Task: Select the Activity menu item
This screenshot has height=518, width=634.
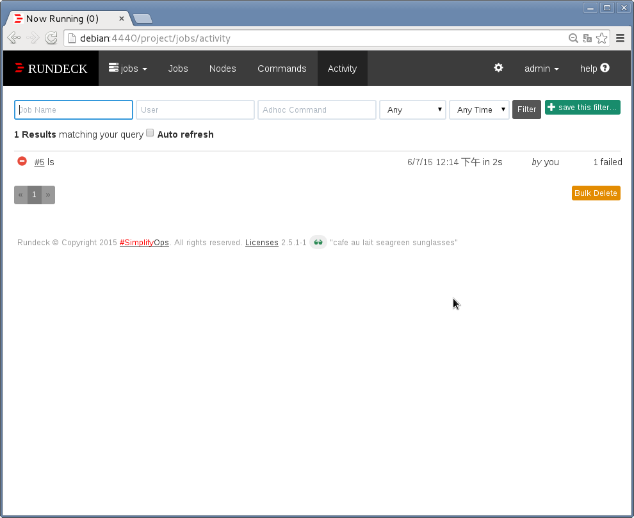Action: tap(342, 69)
